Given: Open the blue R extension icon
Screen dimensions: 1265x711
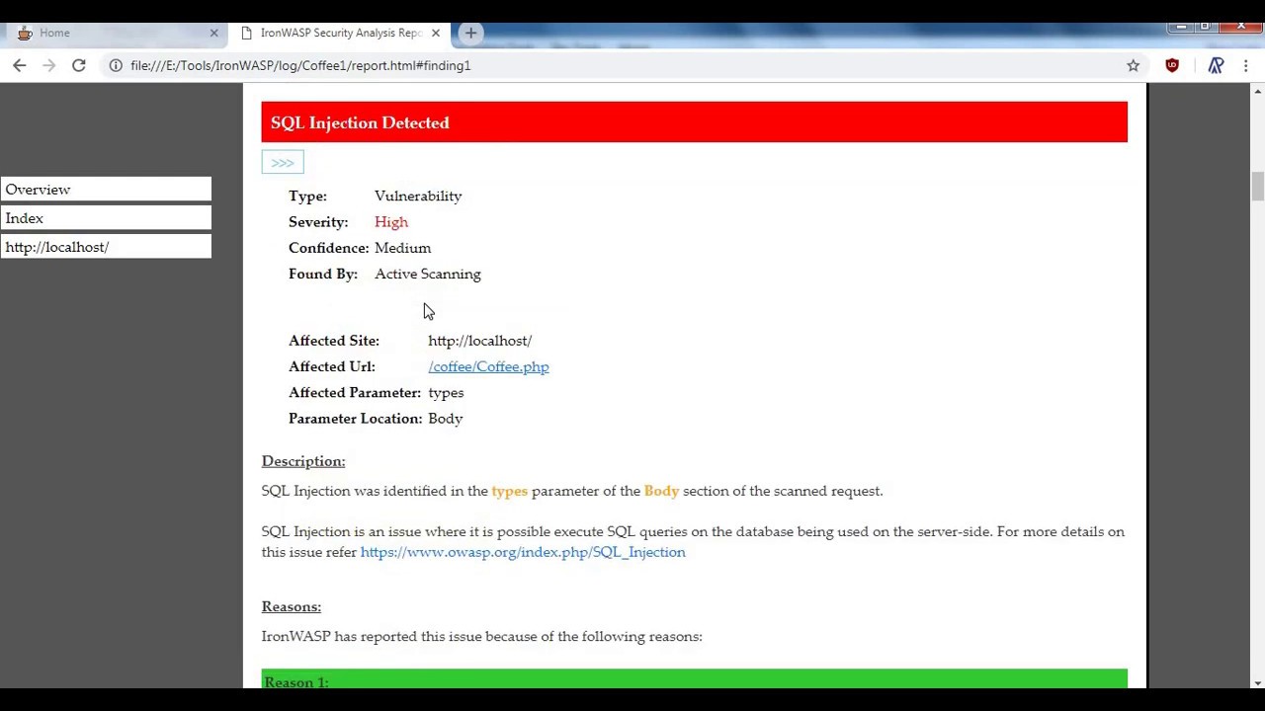Looking at the screenshot, I should [x=1216, y=65].
